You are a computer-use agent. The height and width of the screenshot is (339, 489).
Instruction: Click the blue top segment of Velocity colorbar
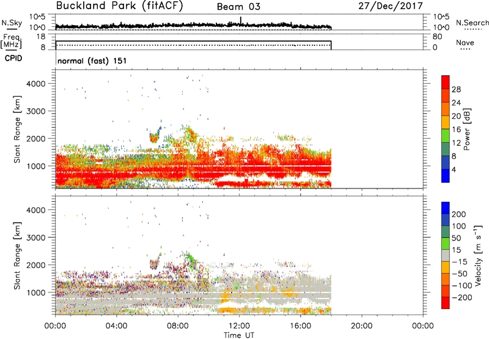pos(446,207)
